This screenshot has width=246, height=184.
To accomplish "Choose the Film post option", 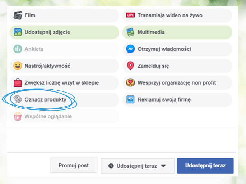I will [x=64, y=15].
